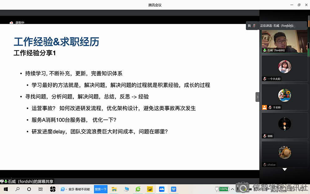Open File Explorer from the taskbar
This screenshot has height=194, width=310.
[x=114, y=189]
